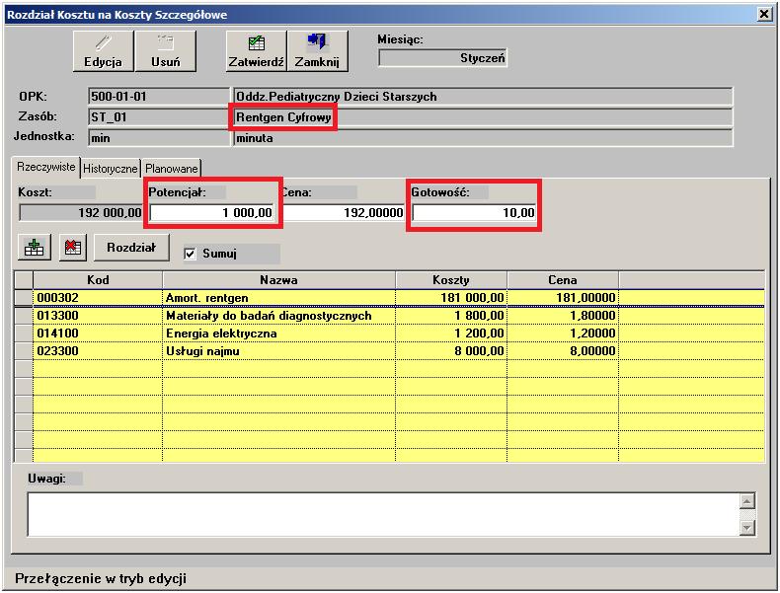Click the price cell 1,20000

click(x=563, y=334)
